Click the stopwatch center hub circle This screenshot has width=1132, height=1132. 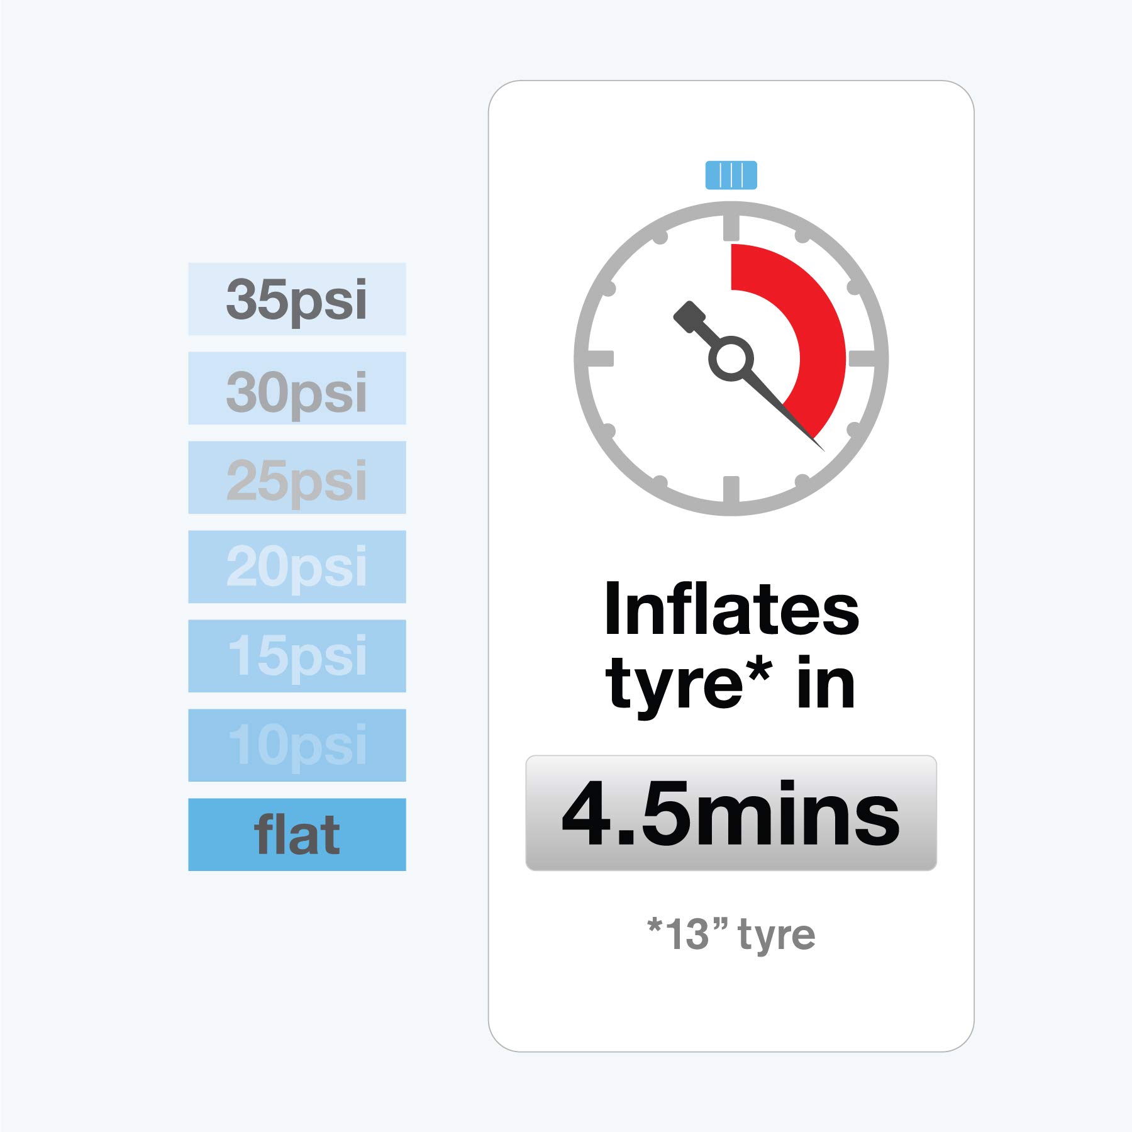(x=731, y=358)
